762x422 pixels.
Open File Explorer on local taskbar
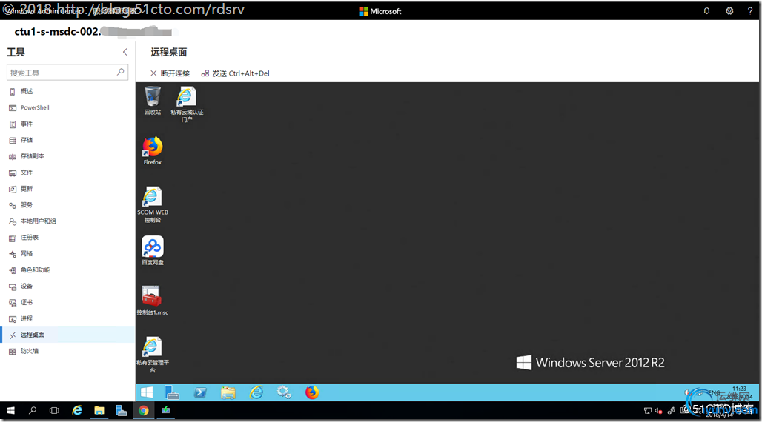(99, 411)
